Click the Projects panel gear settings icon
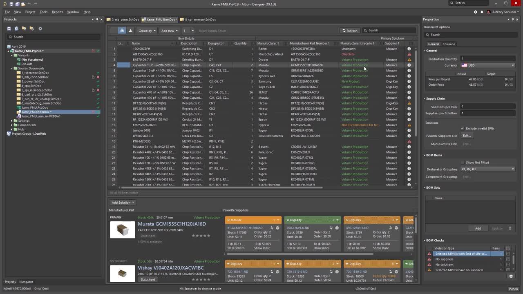 coord(40,29)
